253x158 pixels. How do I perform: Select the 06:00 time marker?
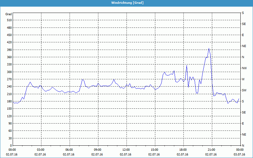[69, 150]
